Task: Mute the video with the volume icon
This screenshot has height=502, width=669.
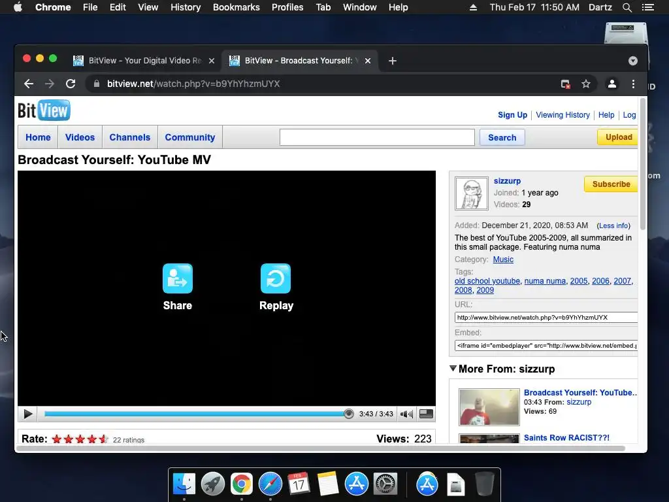Action: 406,414
